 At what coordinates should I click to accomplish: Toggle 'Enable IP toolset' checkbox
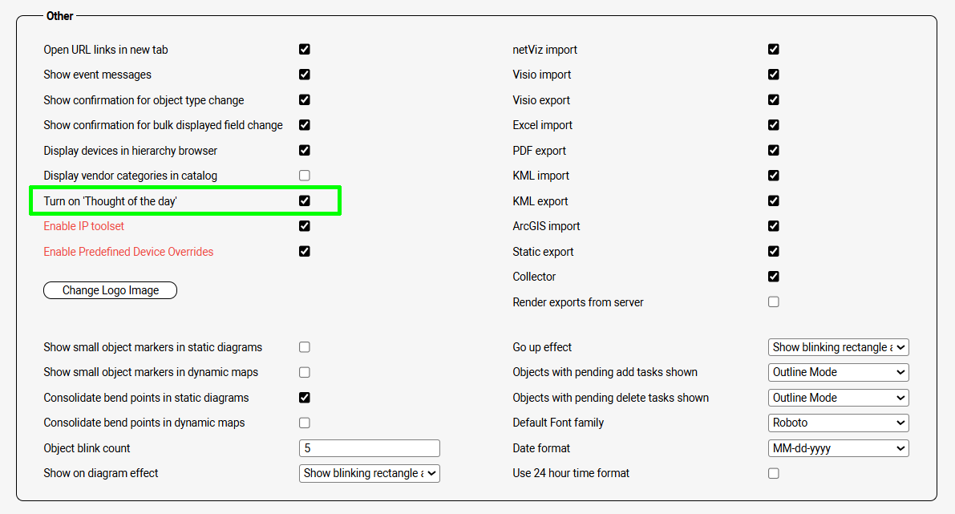[x=305, y=226]
